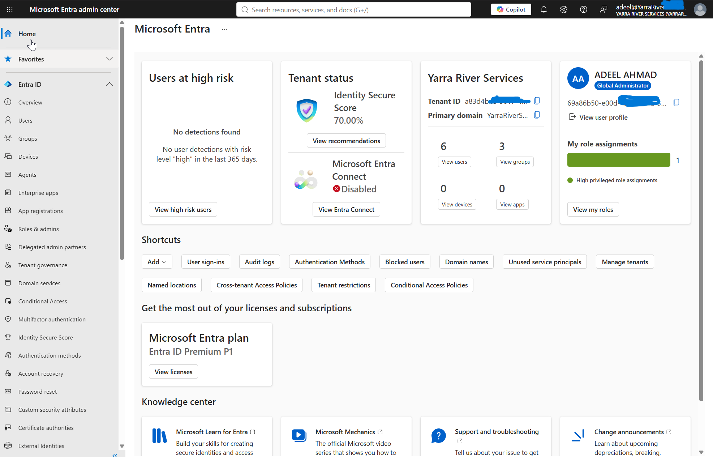This screenshot has height=457, width=713.
Task: Click View Entra Connect button
Action: tap(346, 209)
